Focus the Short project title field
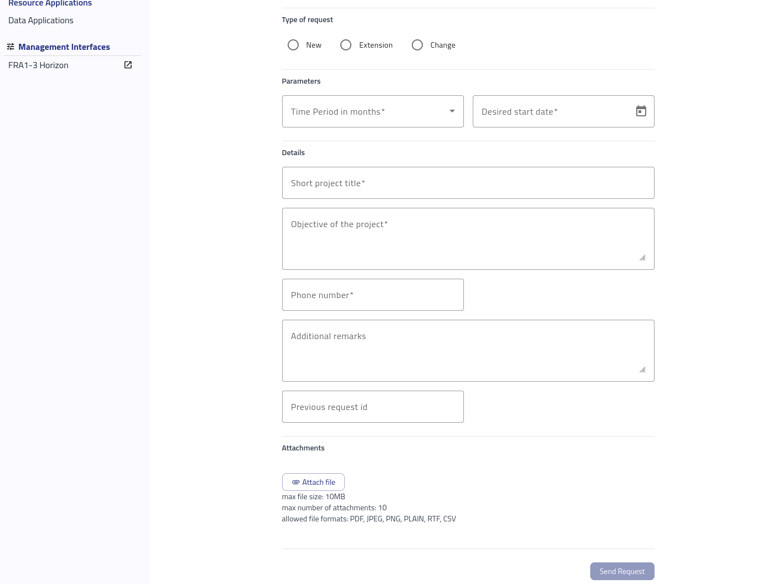The height and width of the screenshot is (584, 782). (468, 183)
